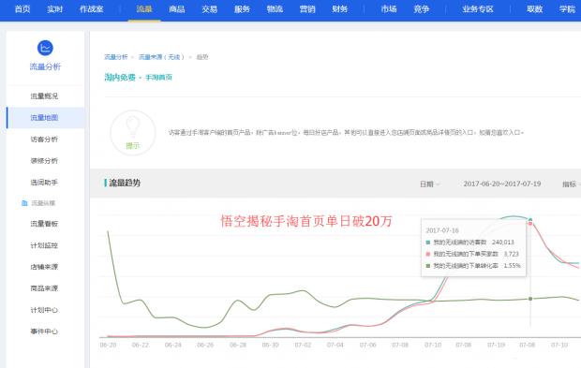Screen dimensions: 581x368
Task: Click the 06-30 axis label
Action: 271,345
